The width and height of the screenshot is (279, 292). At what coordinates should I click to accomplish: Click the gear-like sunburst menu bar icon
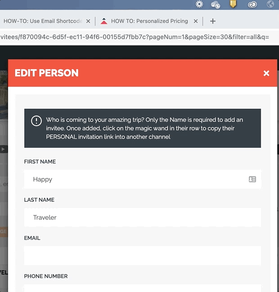(x=199, y=4)
